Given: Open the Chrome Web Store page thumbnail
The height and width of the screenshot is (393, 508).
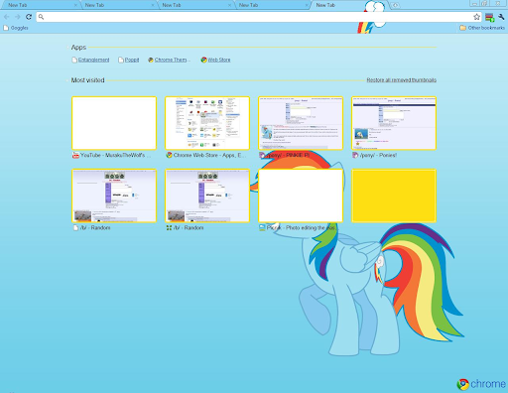Looking at the screenshot, I should pyautogui.click(x=207, y=123).
